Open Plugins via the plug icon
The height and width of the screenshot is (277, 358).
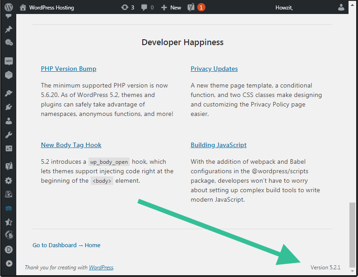coord(9,107)
